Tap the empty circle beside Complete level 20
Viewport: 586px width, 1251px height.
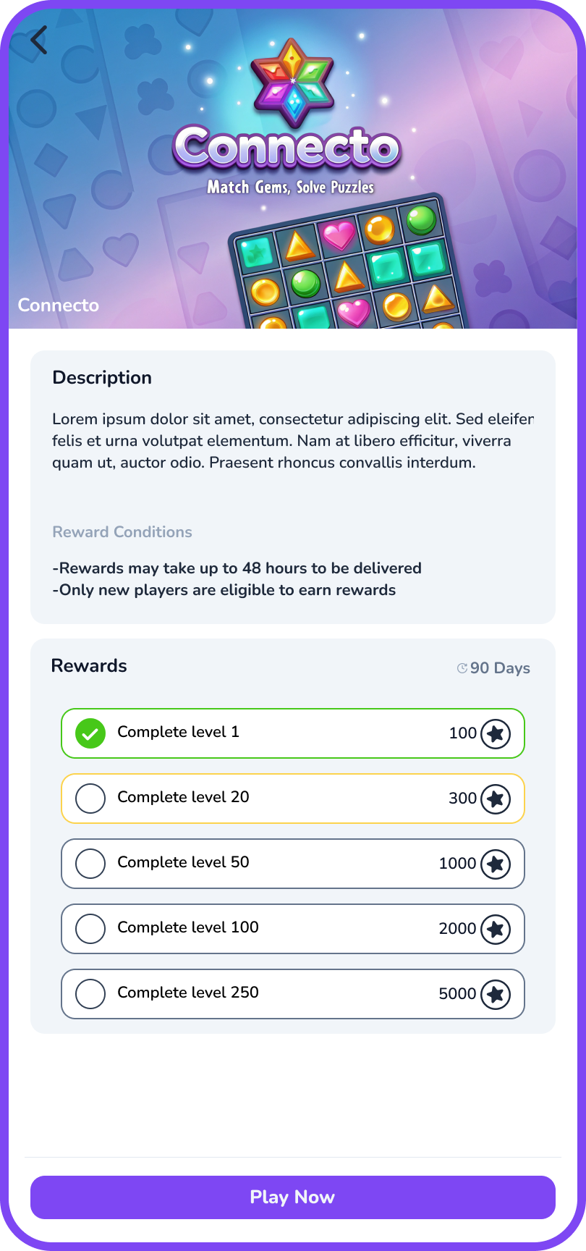click(90, 799)
